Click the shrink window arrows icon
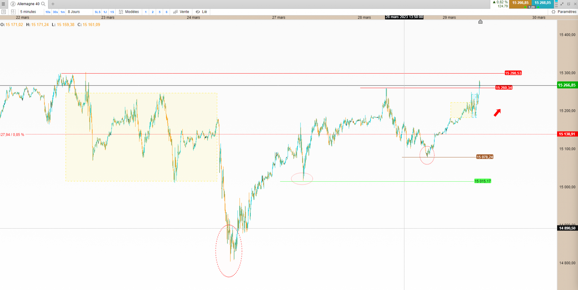This screenshot has width=578, height=290. click(x=562, y=4)
